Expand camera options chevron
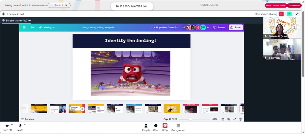Viewport: 305px width, 134px height. click(12, 125)
